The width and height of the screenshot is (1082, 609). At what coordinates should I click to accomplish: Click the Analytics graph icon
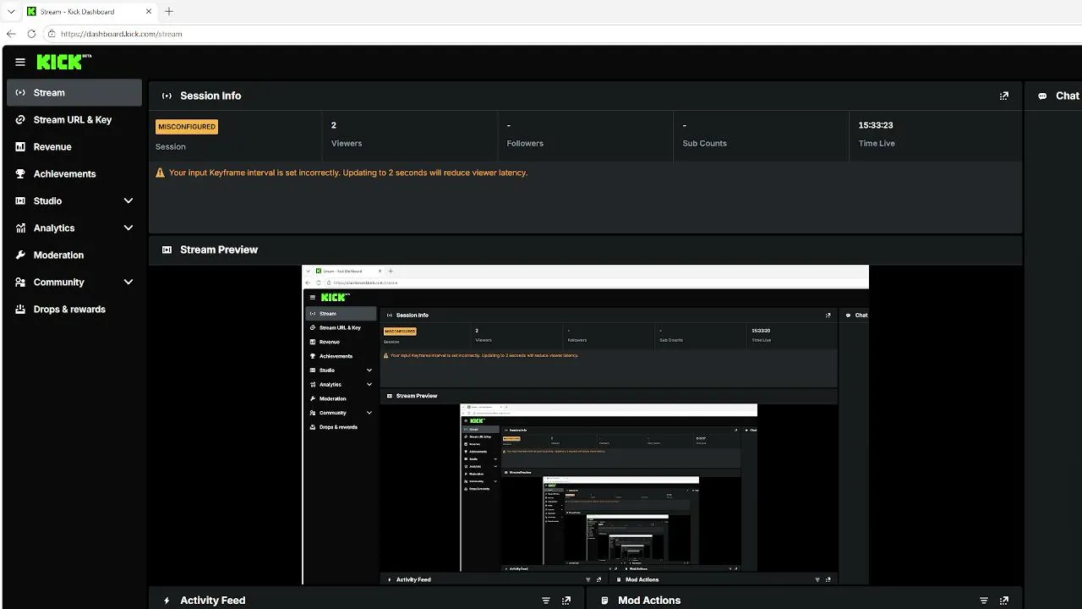point(20,228)
